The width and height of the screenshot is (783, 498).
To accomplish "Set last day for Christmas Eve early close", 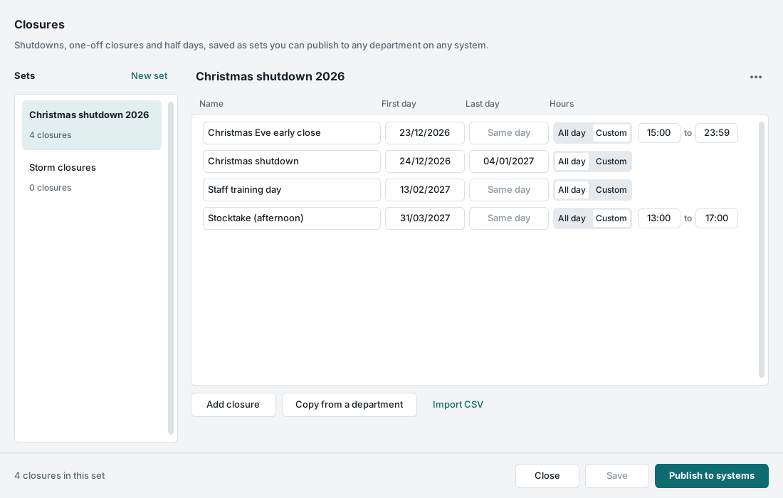I will (x=509, y=133).
